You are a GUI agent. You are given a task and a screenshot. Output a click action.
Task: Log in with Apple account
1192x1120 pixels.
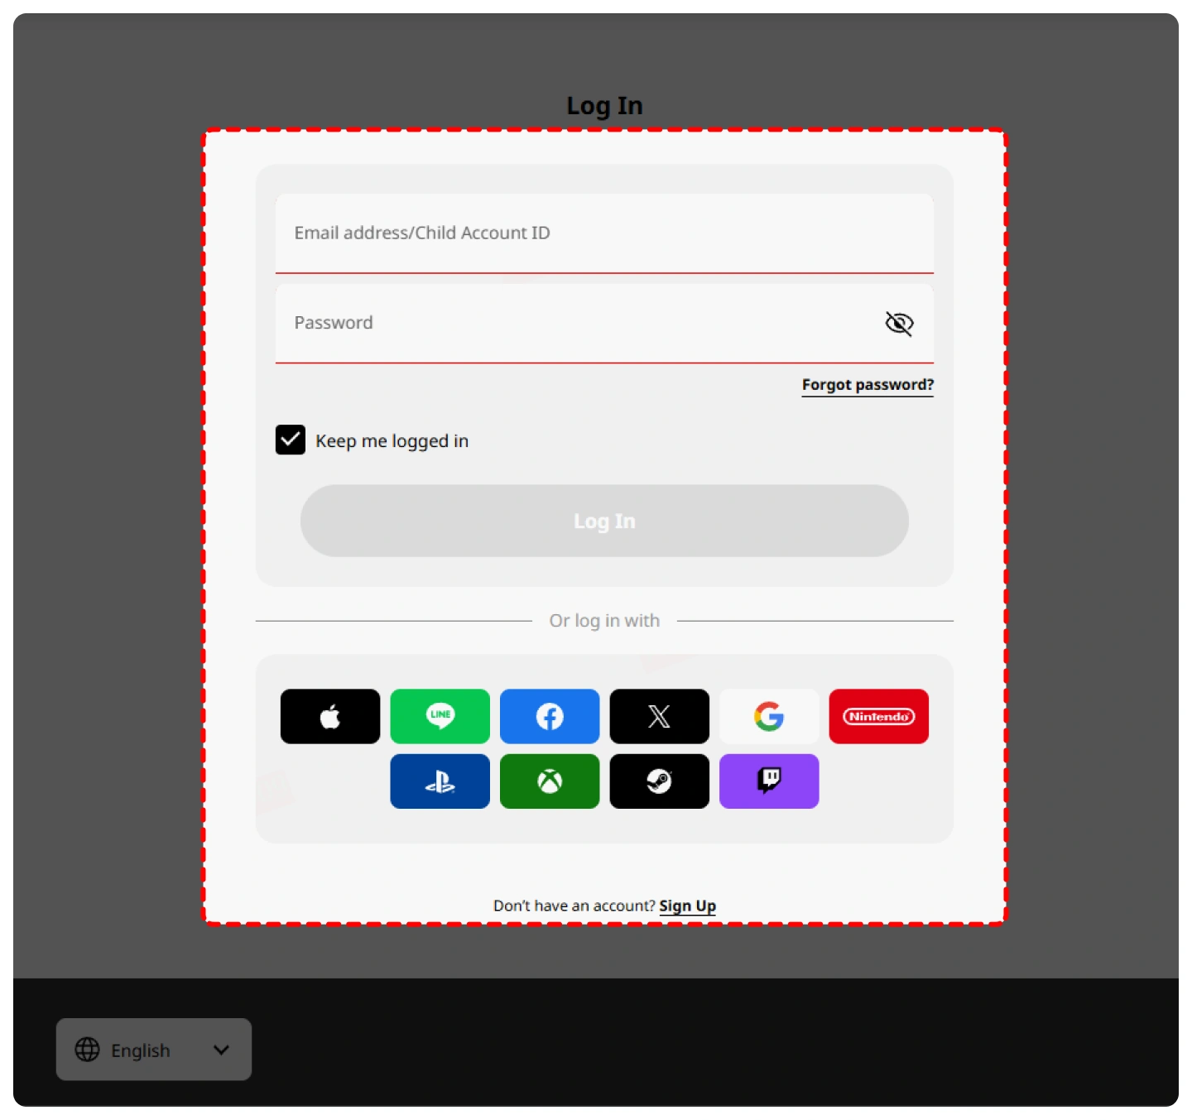click(329, 716)
